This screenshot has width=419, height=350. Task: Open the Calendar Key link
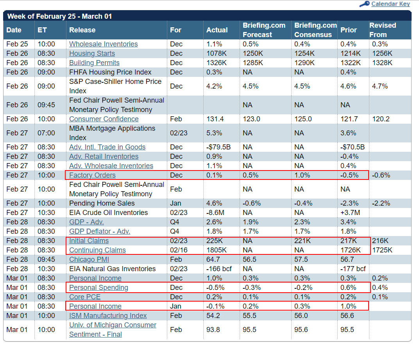pyautogui.click(x=390, y=4)
